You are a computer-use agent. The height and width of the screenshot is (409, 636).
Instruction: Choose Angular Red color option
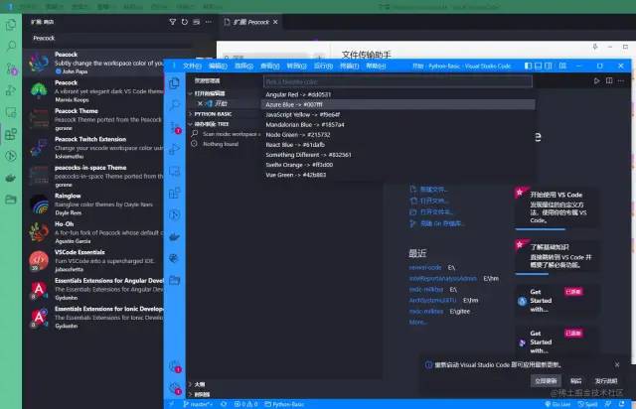point(398,94)
